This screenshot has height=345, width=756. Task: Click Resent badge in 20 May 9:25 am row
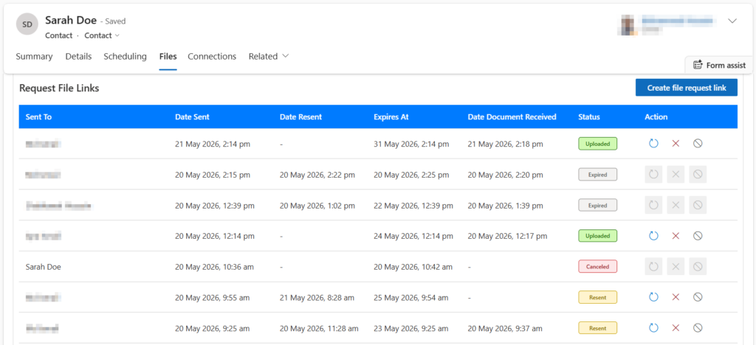tap(598, 328)
